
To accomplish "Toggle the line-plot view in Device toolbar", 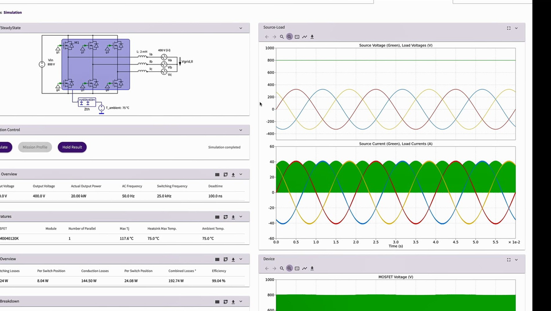I will pos(305,268).
